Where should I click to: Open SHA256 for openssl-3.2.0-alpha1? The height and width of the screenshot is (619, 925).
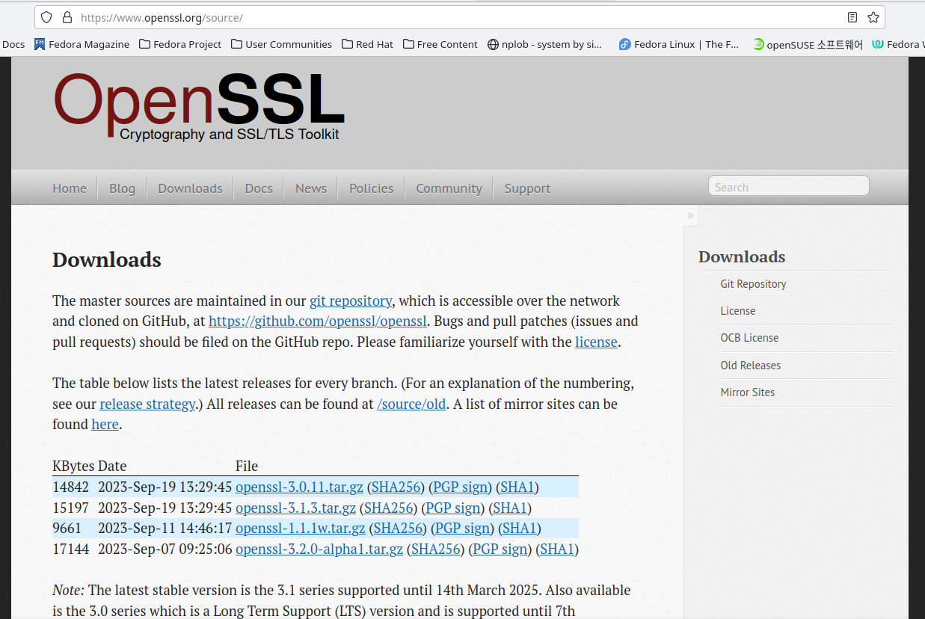pos(437,549)
